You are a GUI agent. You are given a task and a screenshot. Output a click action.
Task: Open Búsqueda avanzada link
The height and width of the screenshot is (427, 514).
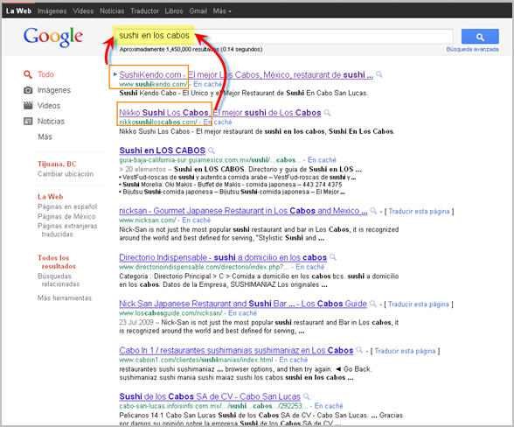472,49
